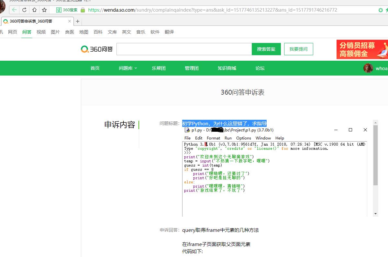This screenshot has height=257, width=388.
Task: Click the 360问答申诉表 page heading
Action: [242, 92]
